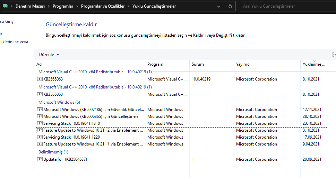The height and width of the screenshot is (178, 336).
Task: Click icon of KB5006365 update row
Action: coord(40,116)
